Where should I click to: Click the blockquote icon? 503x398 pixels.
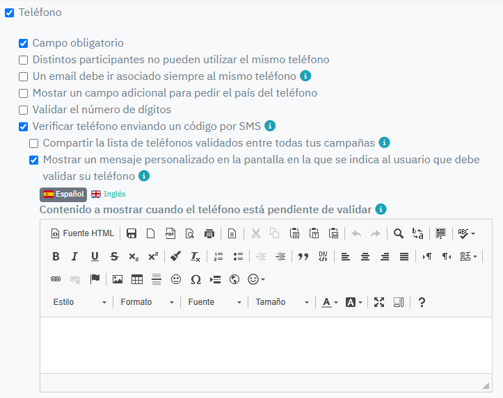click(303, 256)
